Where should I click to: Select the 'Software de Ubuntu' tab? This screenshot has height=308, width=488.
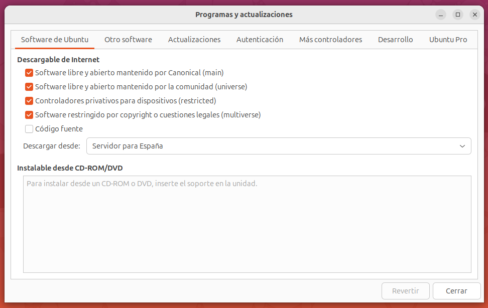point(54,39)
